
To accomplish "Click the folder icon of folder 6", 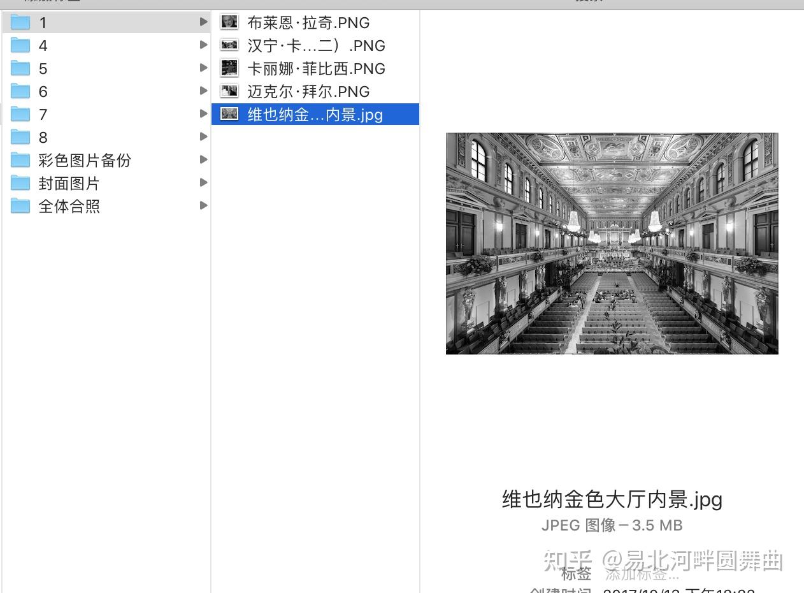I will click(x=20, y=92).
